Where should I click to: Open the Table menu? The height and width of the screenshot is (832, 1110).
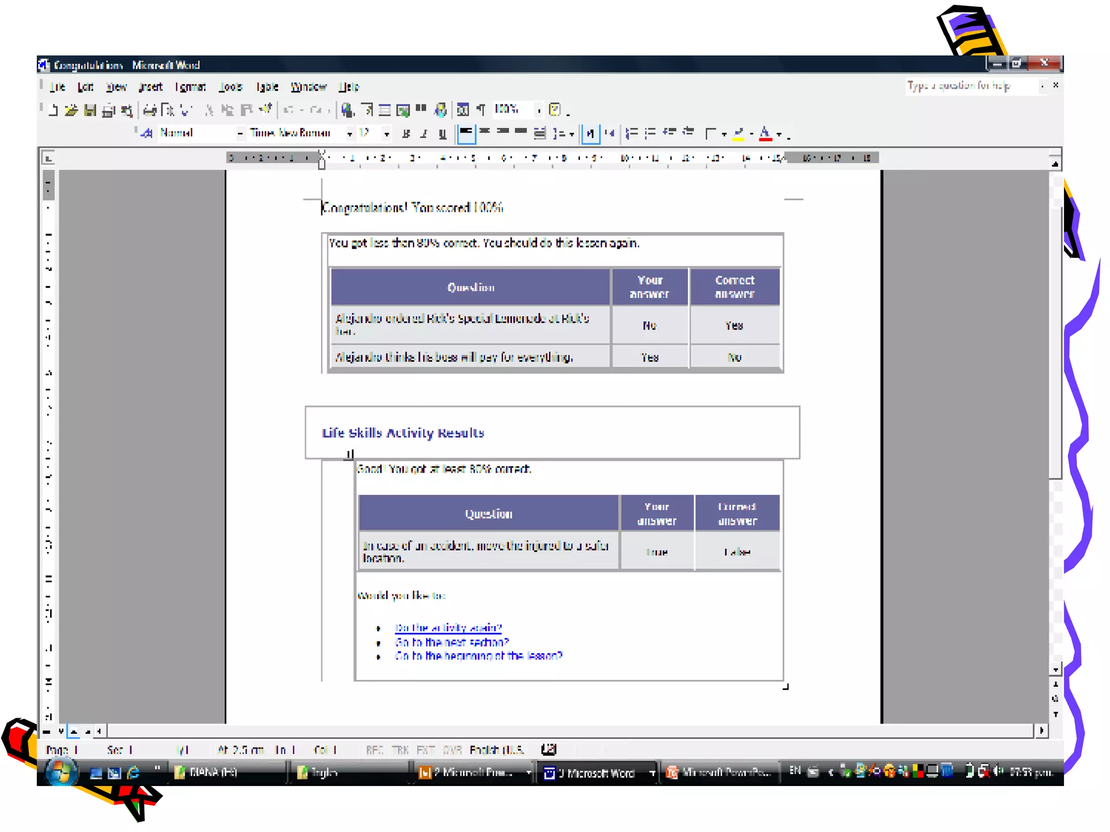[x=267, y=87]
